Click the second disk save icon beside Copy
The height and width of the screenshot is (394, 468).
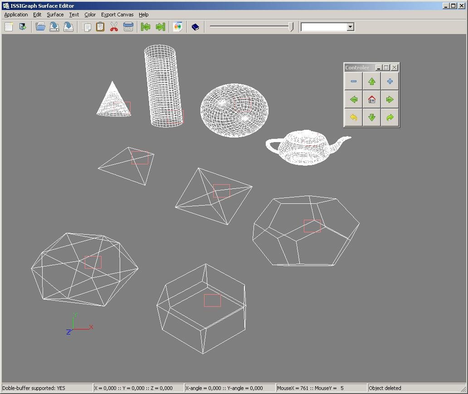pos(68,27)
